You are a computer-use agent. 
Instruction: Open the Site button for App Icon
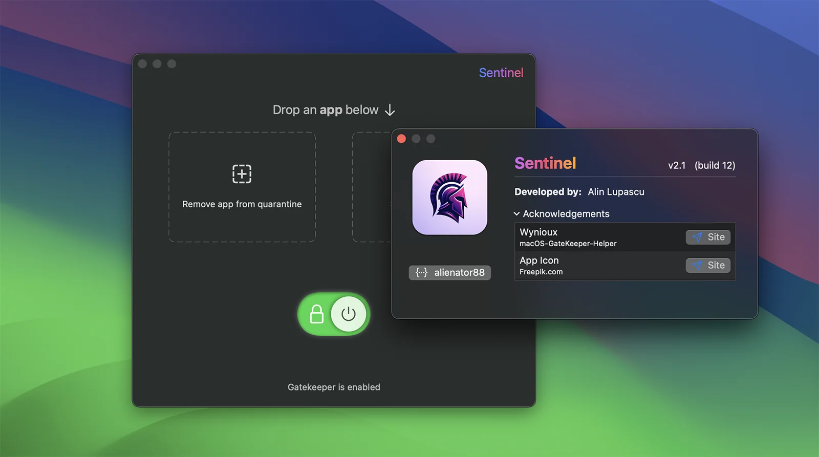click(x=708, y=265)
